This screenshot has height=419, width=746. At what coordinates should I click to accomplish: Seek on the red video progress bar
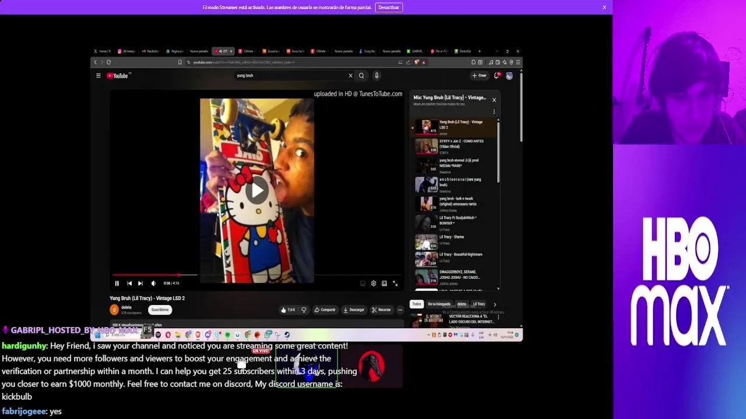click(257, 275)
